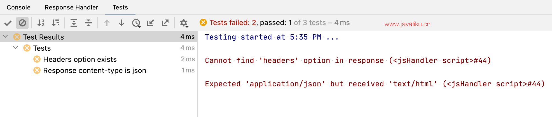Open the www.javatiku.cn link

[407, 24]
